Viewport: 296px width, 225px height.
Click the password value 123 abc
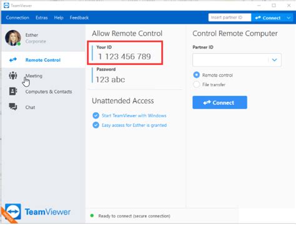click(x=111, y=79)
